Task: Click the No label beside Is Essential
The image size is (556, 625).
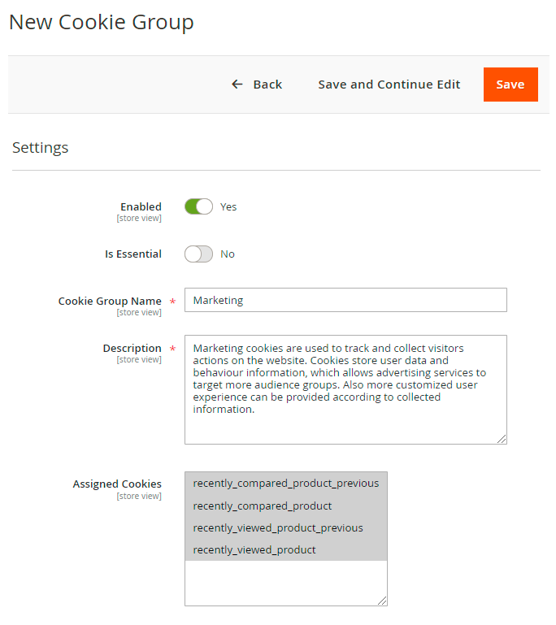Action: 228,254
